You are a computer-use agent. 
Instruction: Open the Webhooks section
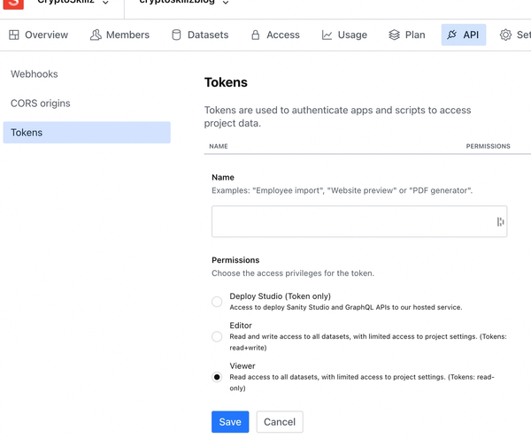[35, 74]
